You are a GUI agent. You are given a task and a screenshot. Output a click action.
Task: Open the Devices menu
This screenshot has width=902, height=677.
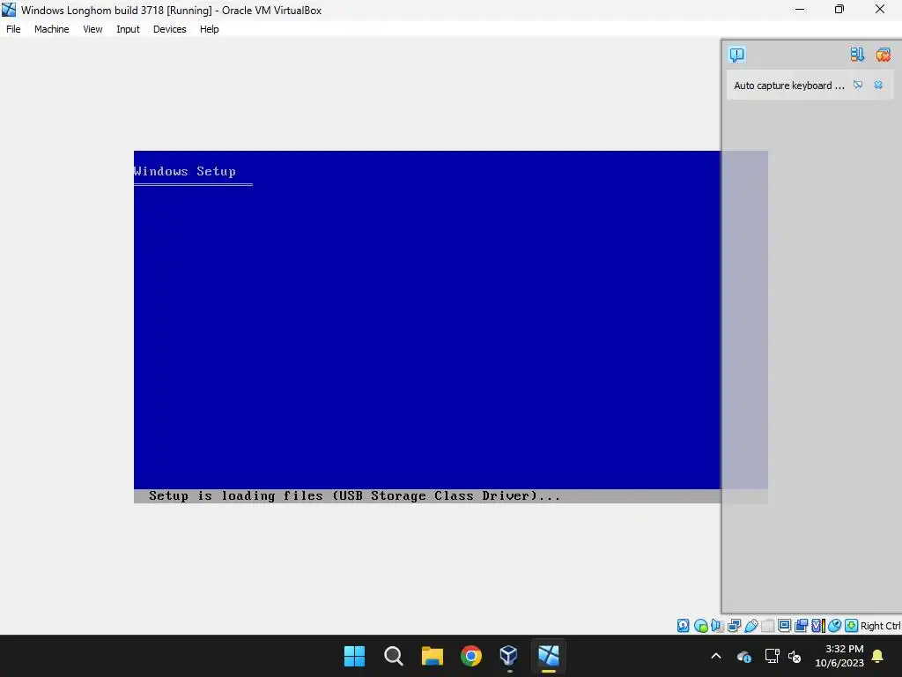(169, 29)
